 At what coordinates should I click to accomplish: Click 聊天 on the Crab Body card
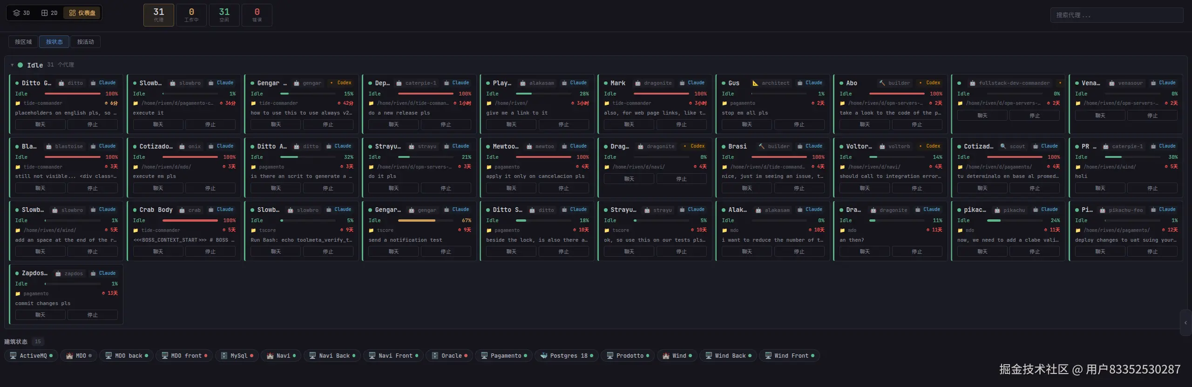[158, 251]
